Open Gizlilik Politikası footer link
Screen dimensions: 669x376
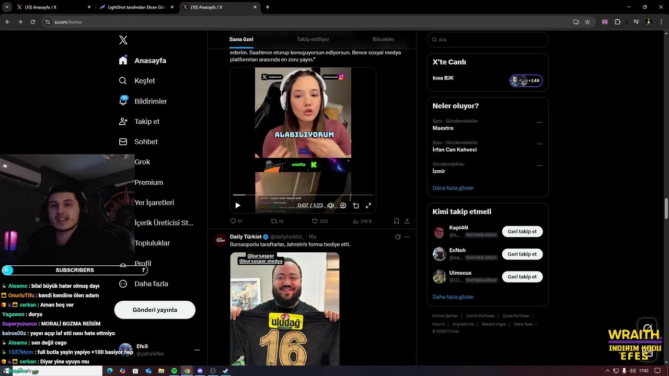[x=480, y=316]
